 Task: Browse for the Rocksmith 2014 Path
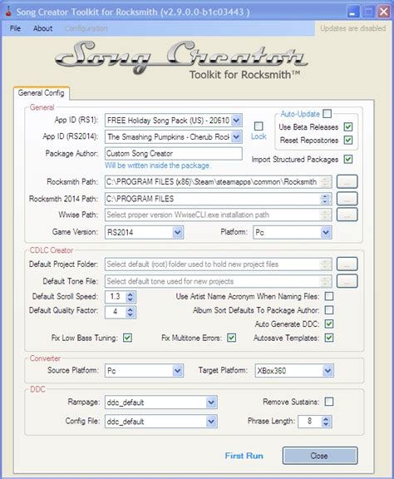(x=347, y=199)
